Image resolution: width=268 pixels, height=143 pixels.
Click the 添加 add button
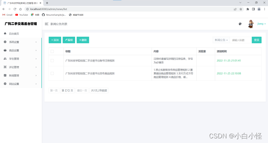pyautogui.click(x=55, y=40)
